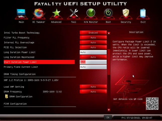Switch to the Security tab label
The height and width of the screenshot is (121, 162).
tap(126, 22)
